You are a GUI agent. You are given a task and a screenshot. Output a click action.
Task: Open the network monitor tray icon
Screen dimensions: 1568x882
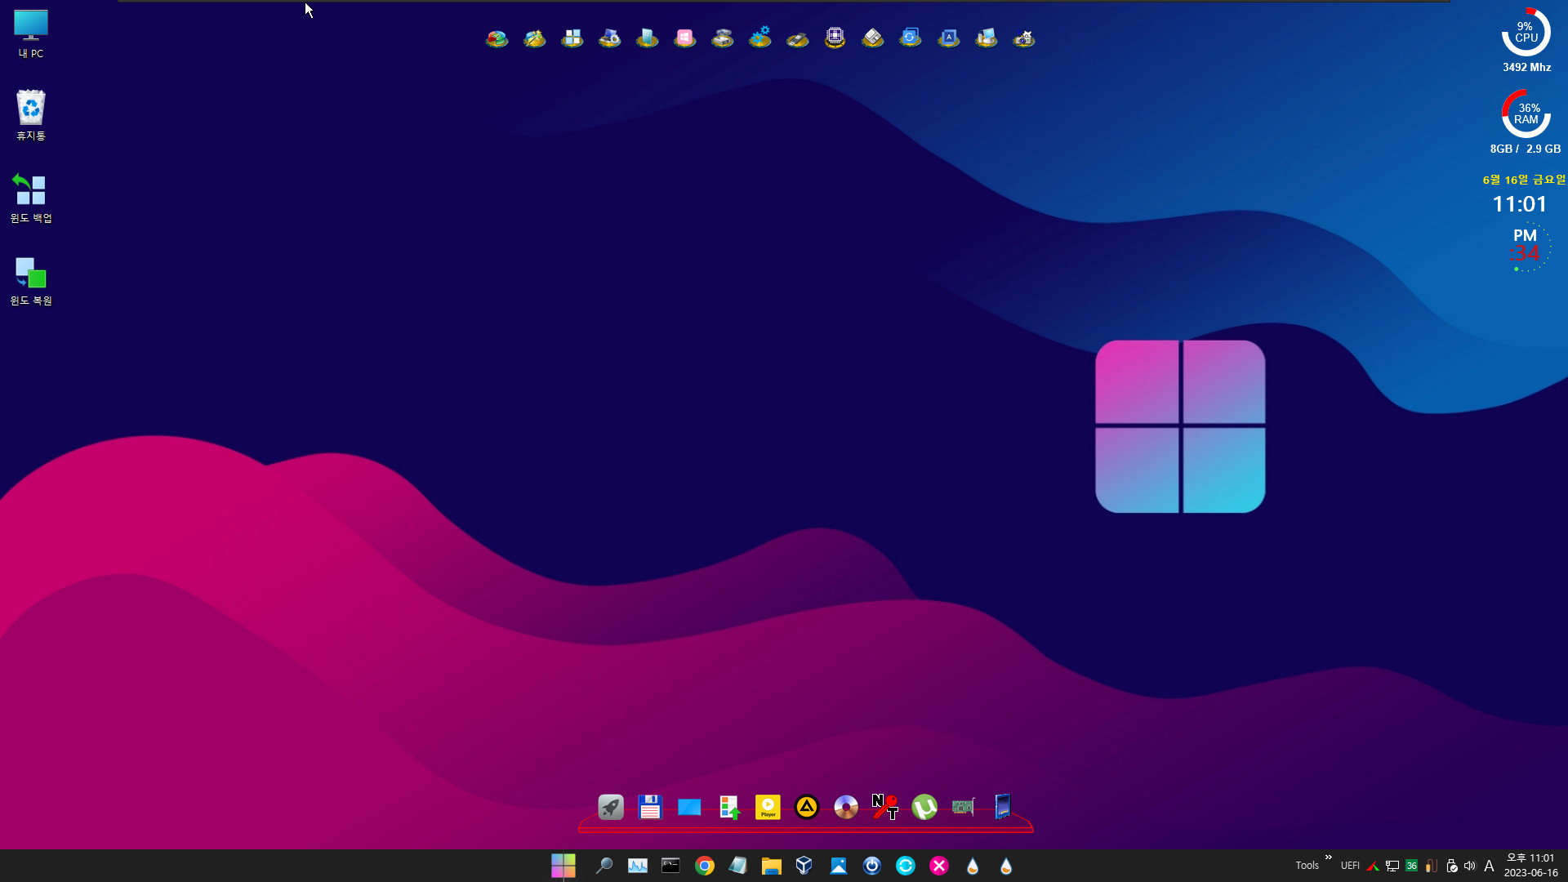pyautogui.click(x=1392, y=866)
